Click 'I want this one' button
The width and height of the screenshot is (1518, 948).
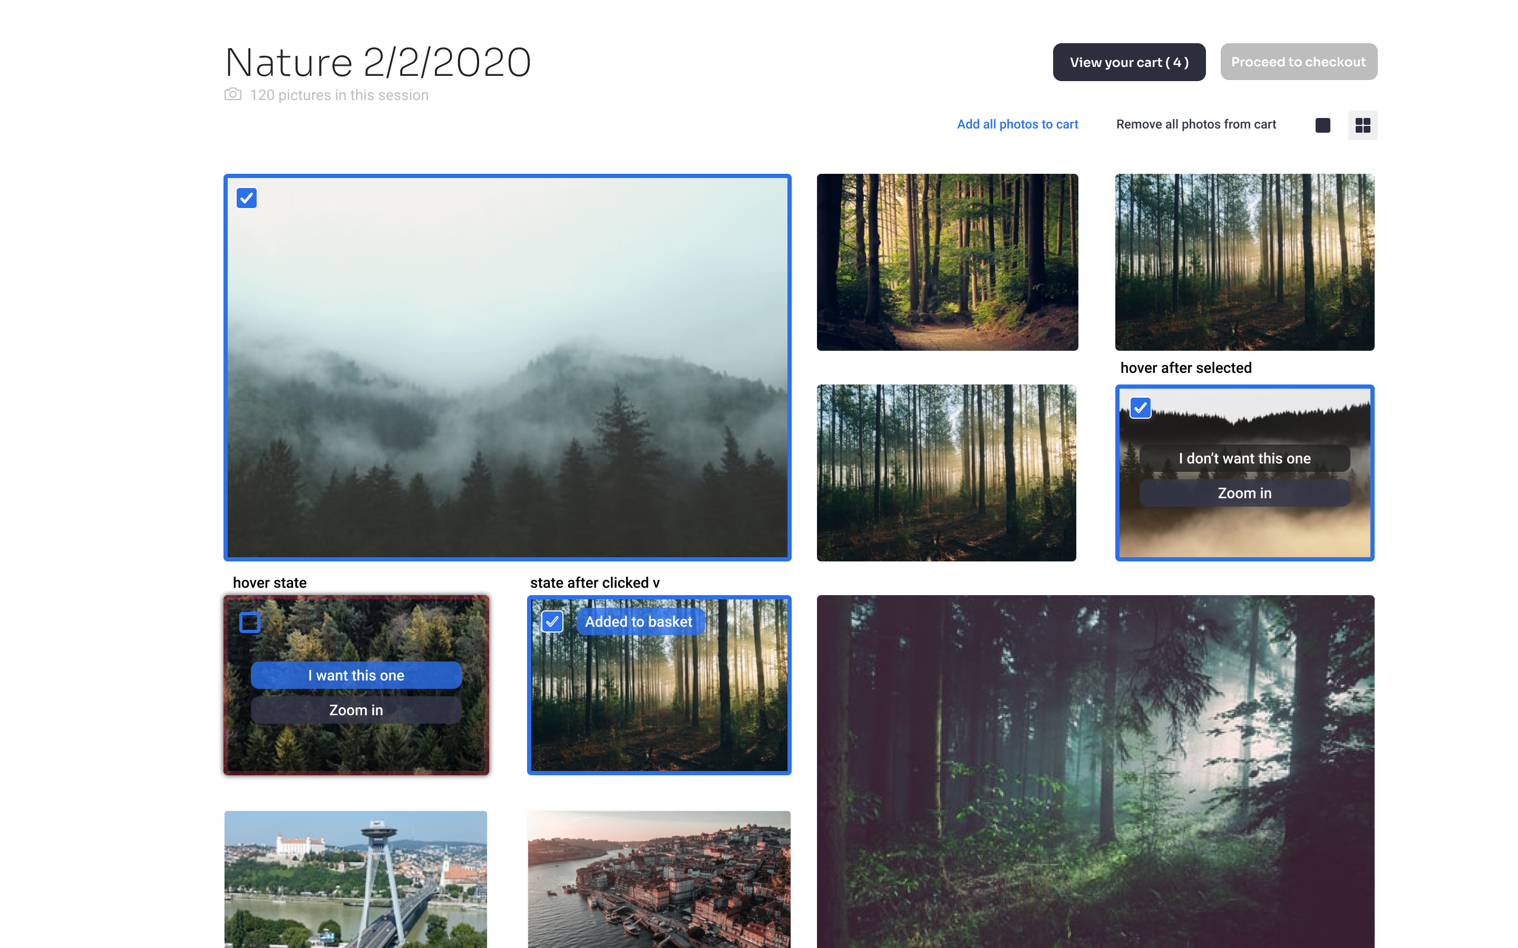point(356,675)
